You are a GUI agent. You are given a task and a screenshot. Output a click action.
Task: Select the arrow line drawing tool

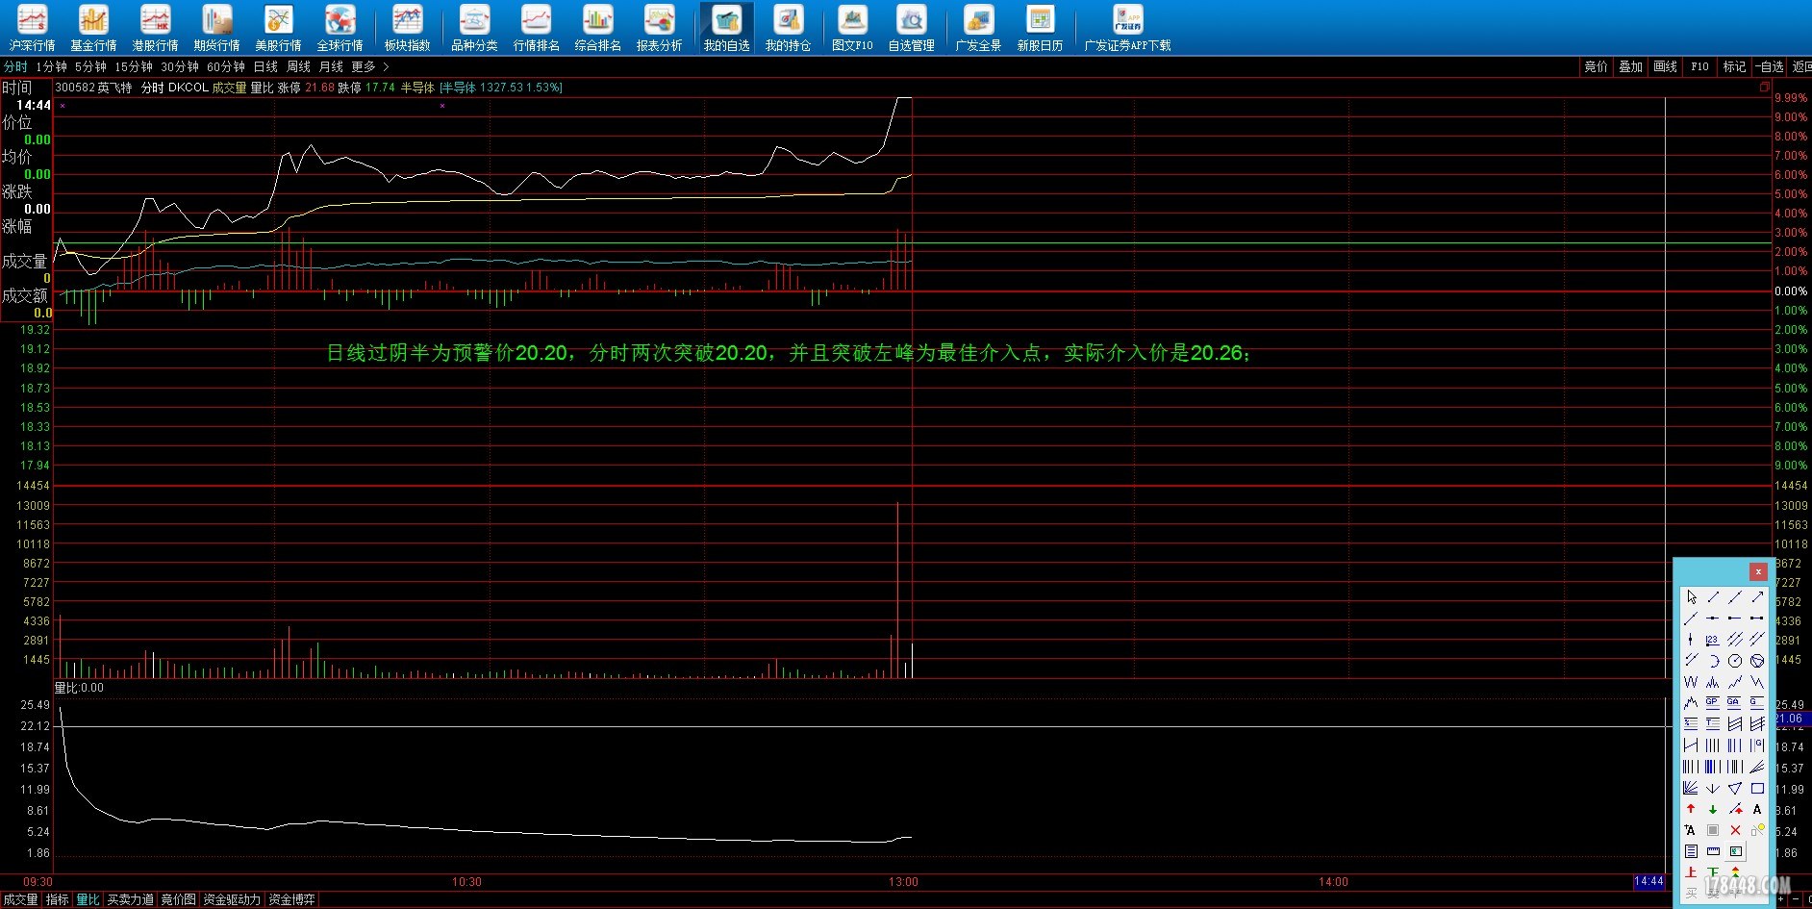pos(1757,597)
